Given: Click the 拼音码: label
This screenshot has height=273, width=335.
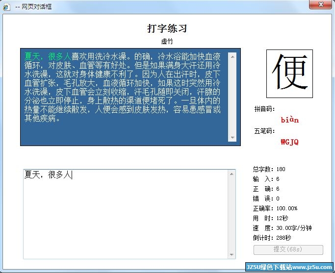Looking at the screenshot, I should [264, 109].
